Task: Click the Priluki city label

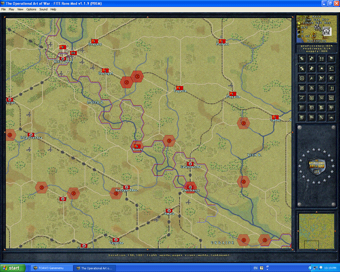Action: point(222,44)
